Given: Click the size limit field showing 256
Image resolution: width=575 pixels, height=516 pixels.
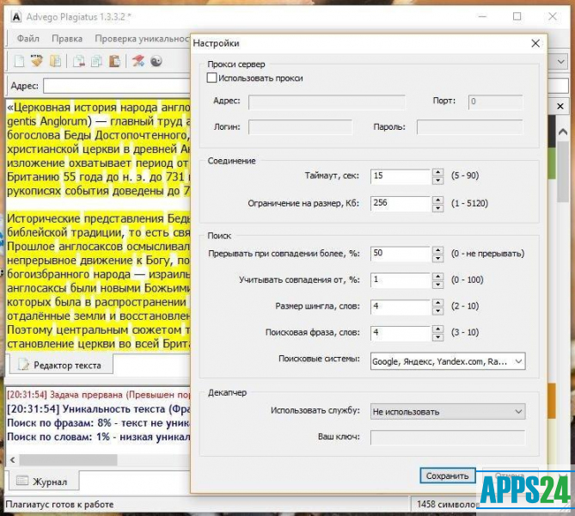Looking at the screenshot, I should [x=400, y=204].
